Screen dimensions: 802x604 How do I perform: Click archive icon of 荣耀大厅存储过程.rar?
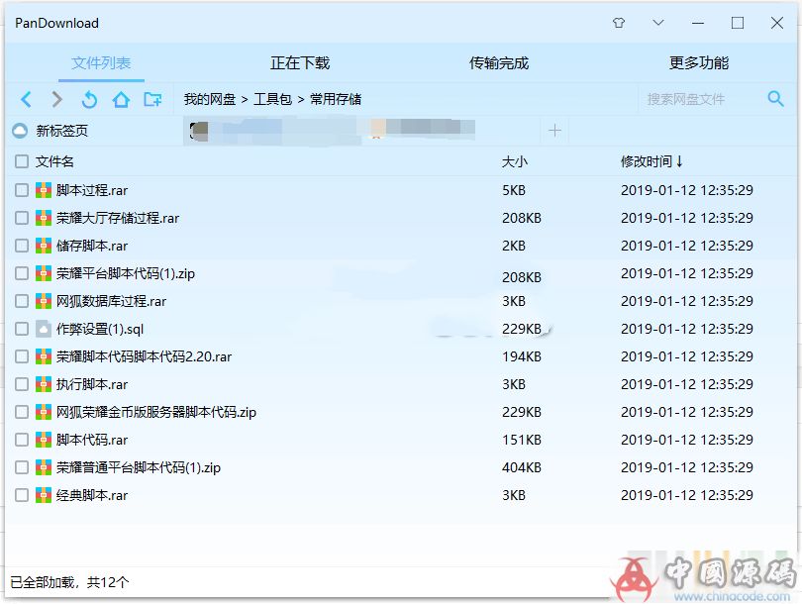44,218
